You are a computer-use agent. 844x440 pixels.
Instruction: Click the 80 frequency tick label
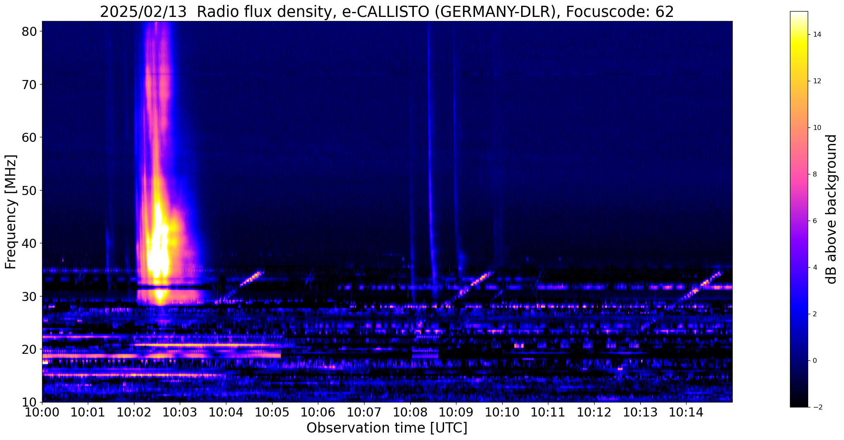pyautogui.click(x=29, y=32)
